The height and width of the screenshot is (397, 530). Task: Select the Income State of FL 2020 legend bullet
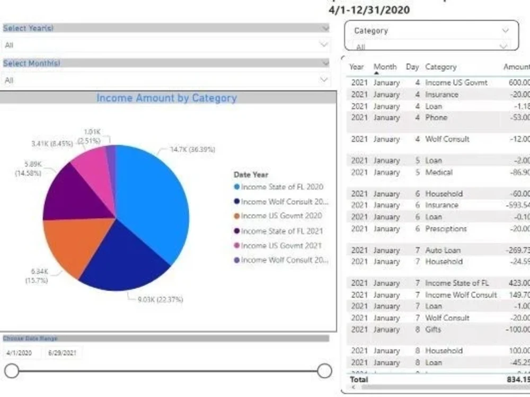pyautogui.click(x=237, y=187)
